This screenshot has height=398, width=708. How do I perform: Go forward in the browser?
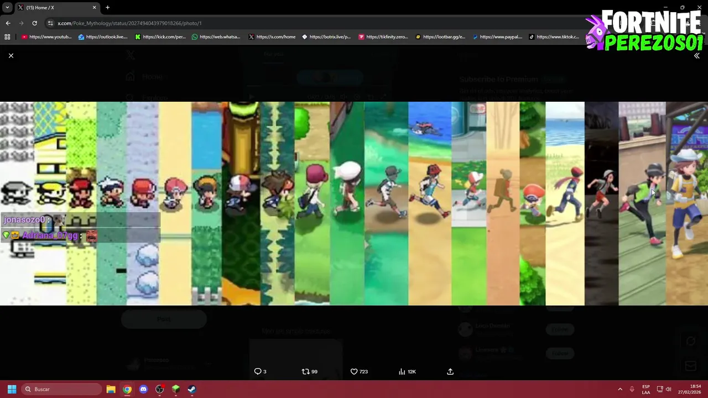coord(21,23)
